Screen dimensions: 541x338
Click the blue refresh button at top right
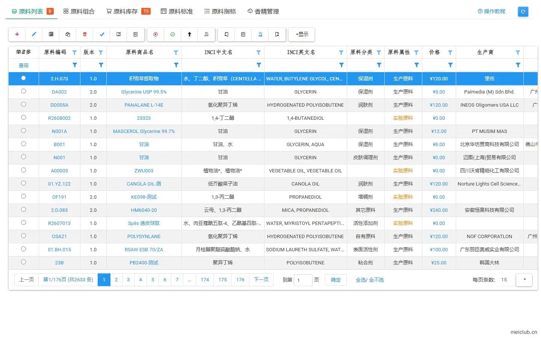point(523,12)
